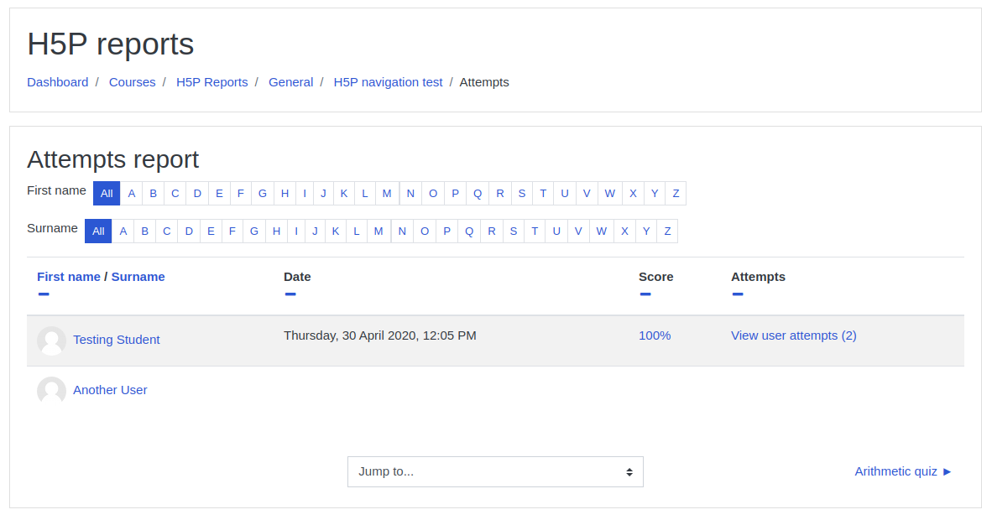Go to Dashboard breadcrumb
Viewport: 992px width, 520px height.
click(x=58, y=82)
